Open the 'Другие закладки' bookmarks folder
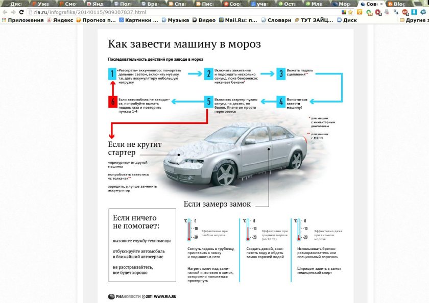The image size is (429, 303). 413,20
